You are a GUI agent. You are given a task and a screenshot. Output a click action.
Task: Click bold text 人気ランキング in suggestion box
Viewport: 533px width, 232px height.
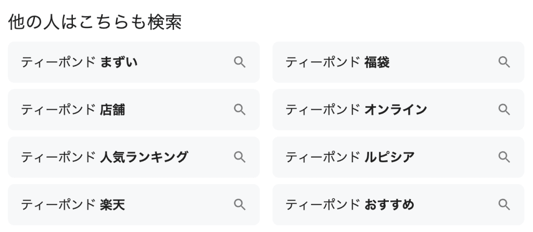click(144, 157)
